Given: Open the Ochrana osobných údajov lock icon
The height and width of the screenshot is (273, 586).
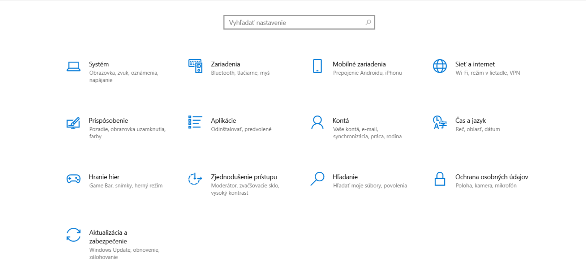Looking at the screenshot, I should pyautogui.click(x=440, y=179).
